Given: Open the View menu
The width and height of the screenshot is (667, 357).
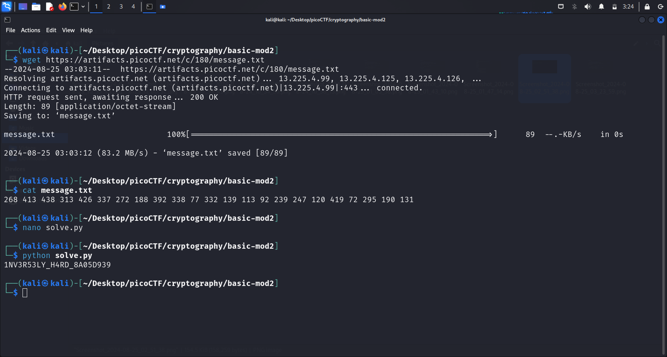Looking at the screenshot, I should pos(68,30).
